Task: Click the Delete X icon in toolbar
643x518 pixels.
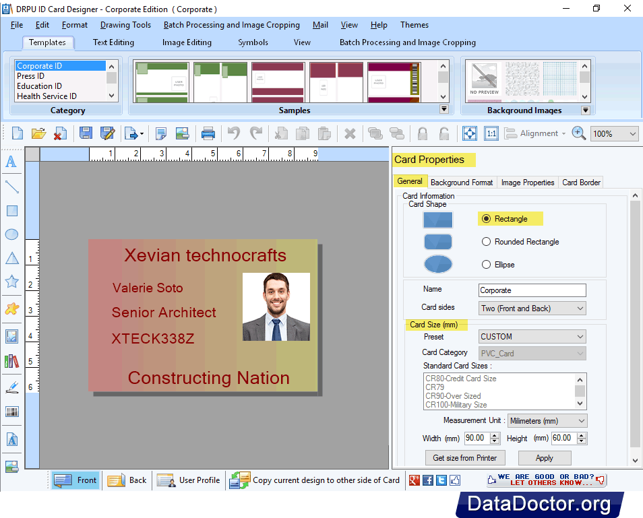Action: point(350,133)
